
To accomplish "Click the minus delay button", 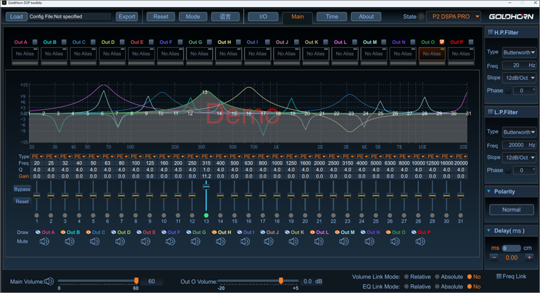I will 494,258.
